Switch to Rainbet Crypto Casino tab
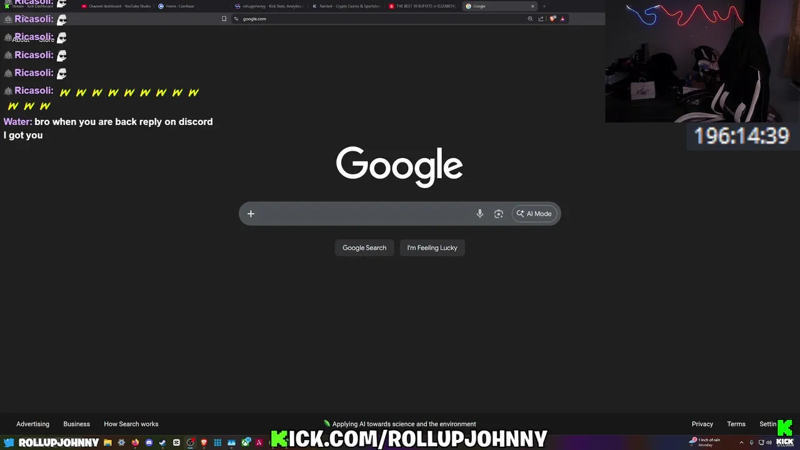The width and height of the screenshot is (800, 450). coord(346,6)
